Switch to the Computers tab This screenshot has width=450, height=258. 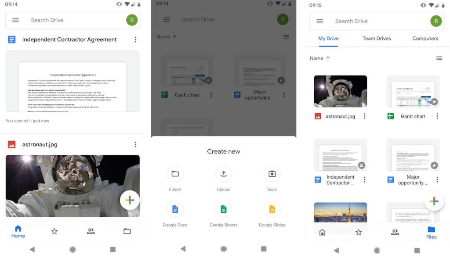click(x=425, y=39)
